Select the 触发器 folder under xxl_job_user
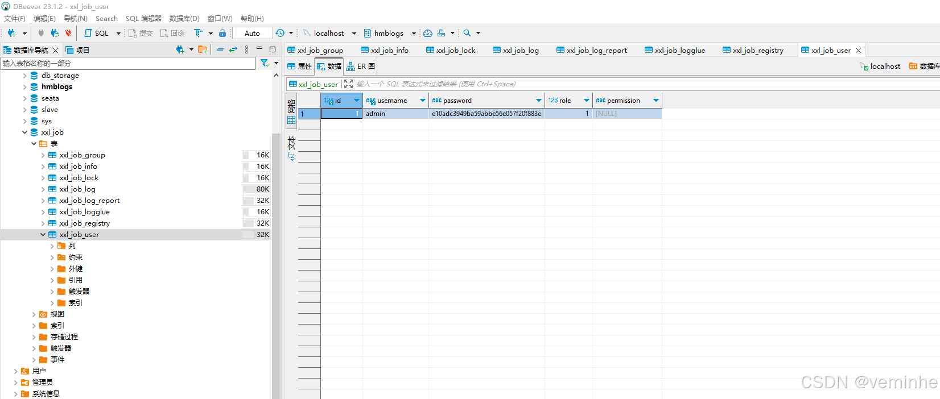Screen dimensions: 940x399 pos(79,292)
